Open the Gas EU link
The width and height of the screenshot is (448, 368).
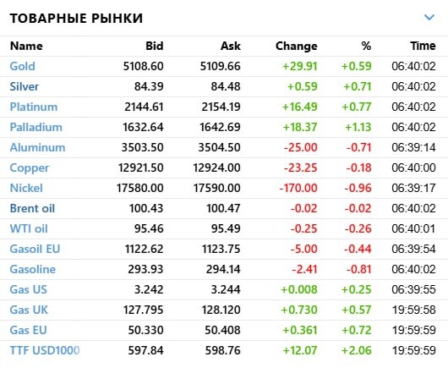click(x=28, y=330)
